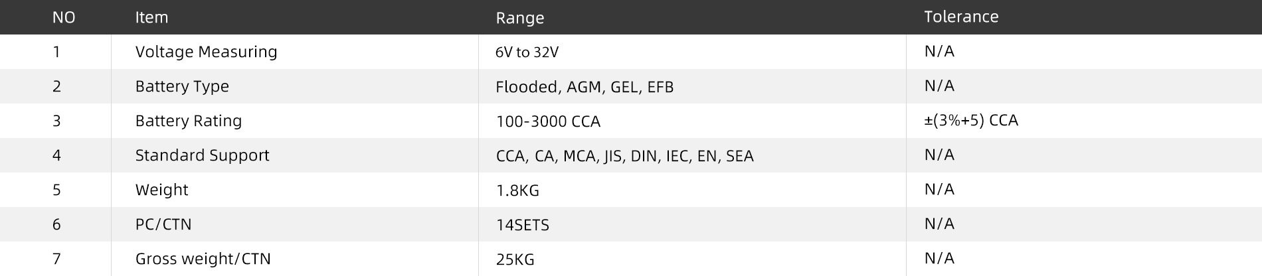
Task: Select the Weight item cell
Action: pyautogui.click(x=161, y=190)
